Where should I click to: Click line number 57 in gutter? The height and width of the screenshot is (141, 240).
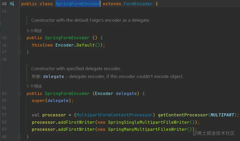pos(4,115)
